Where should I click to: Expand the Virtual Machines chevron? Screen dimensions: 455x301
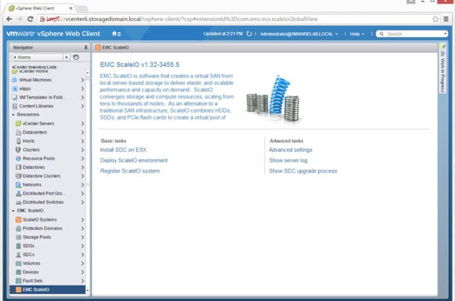(82, 79)
